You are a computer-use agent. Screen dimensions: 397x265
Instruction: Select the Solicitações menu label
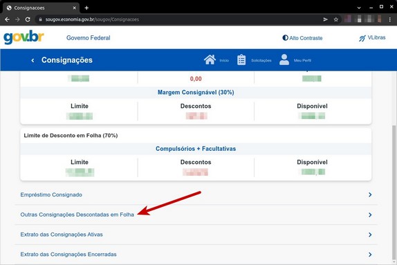click(261, 61)
